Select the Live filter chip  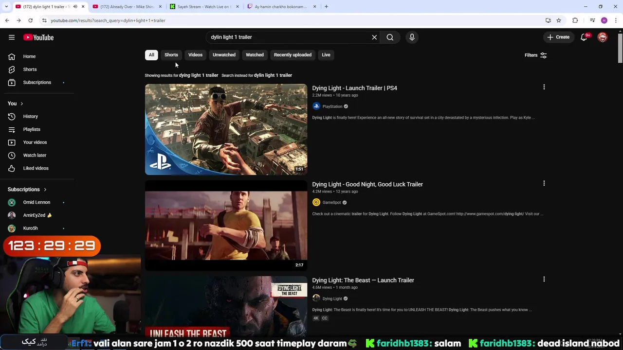[x=326, y=55]
